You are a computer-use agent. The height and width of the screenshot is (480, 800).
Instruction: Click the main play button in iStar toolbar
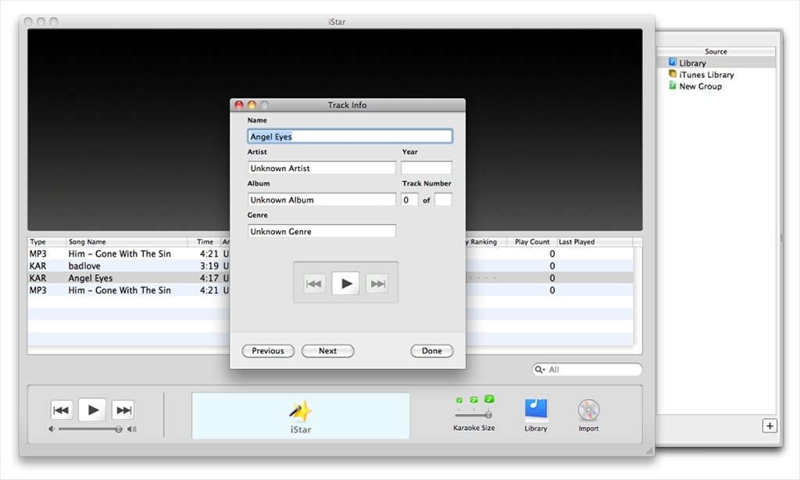pos(92,410)
